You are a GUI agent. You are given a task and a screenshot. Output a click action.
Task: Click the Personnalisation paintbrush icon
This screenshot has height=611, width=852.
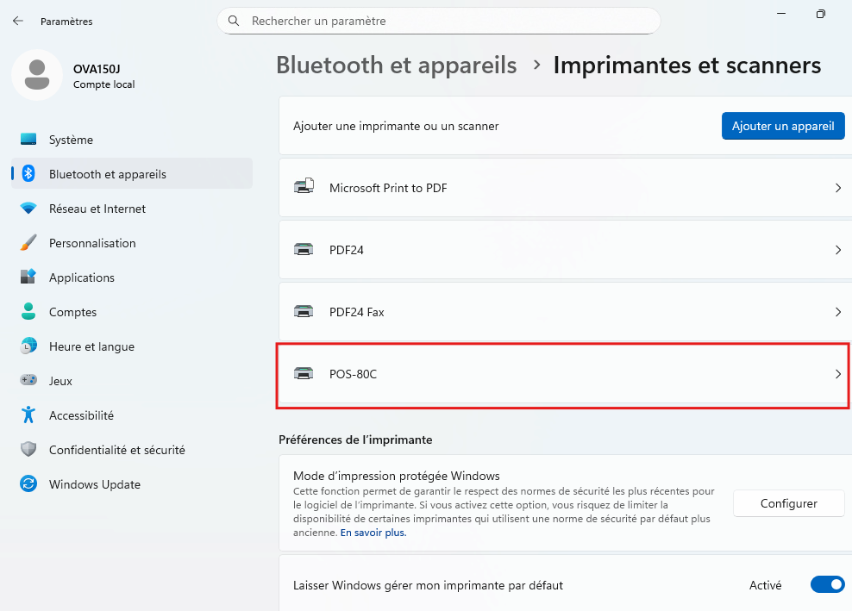tap(28, 243)
